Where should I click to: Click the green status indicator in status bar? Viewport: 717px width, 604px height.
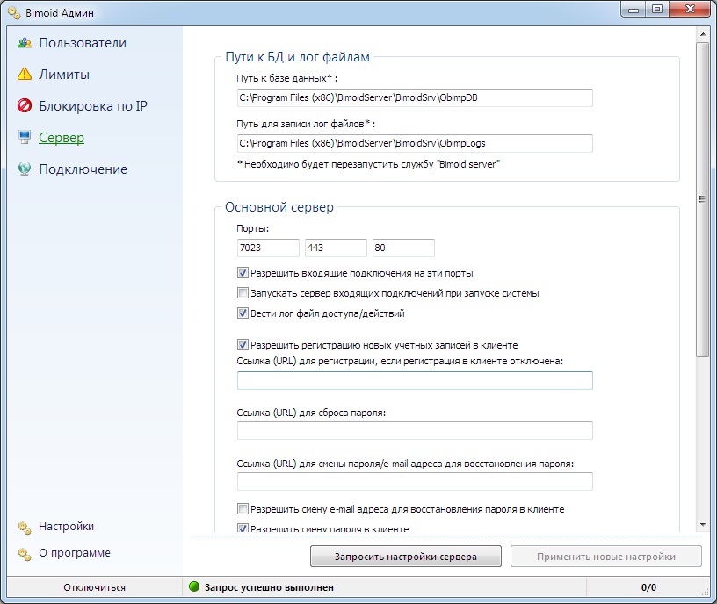[x=194, y=586]
